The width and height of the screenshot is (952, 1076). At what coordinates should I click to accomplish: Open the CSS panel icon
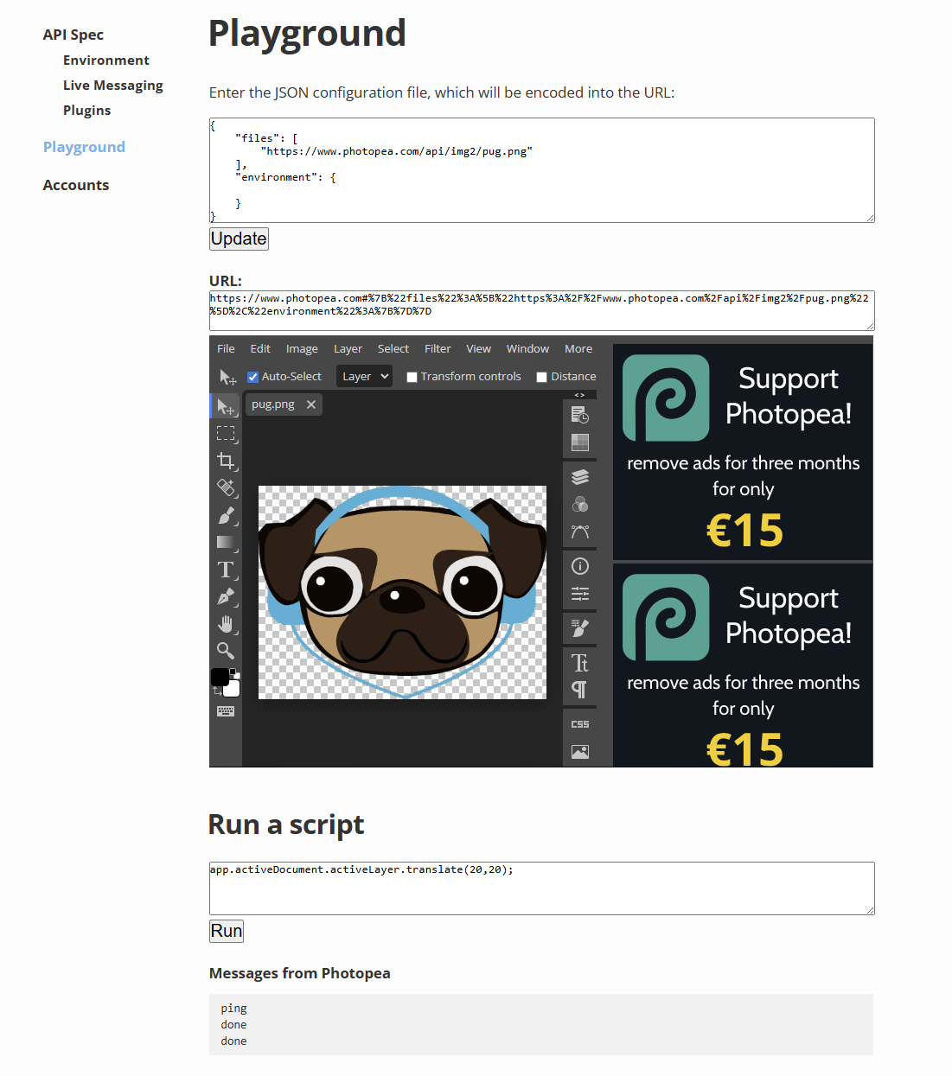click(580, 724)
